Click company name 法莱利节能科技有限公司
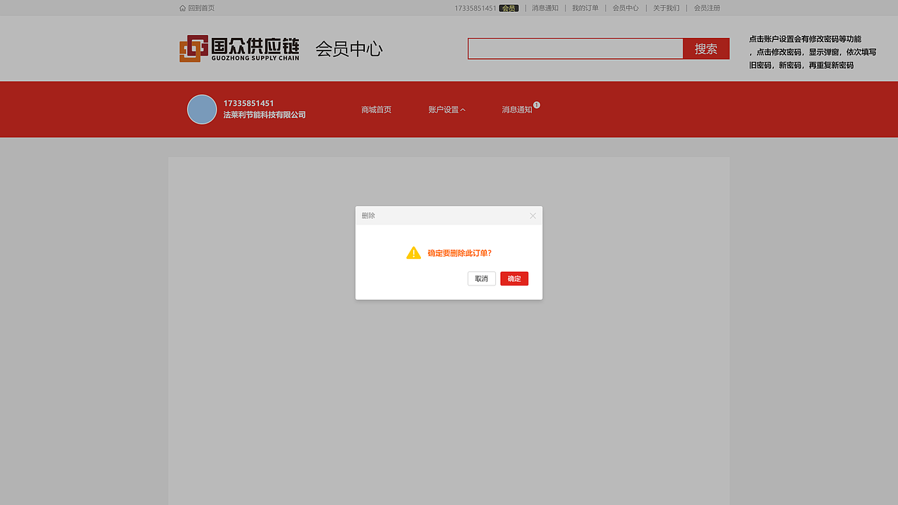The width and height of the screenshot is (898, 505). tap(264, 114)
